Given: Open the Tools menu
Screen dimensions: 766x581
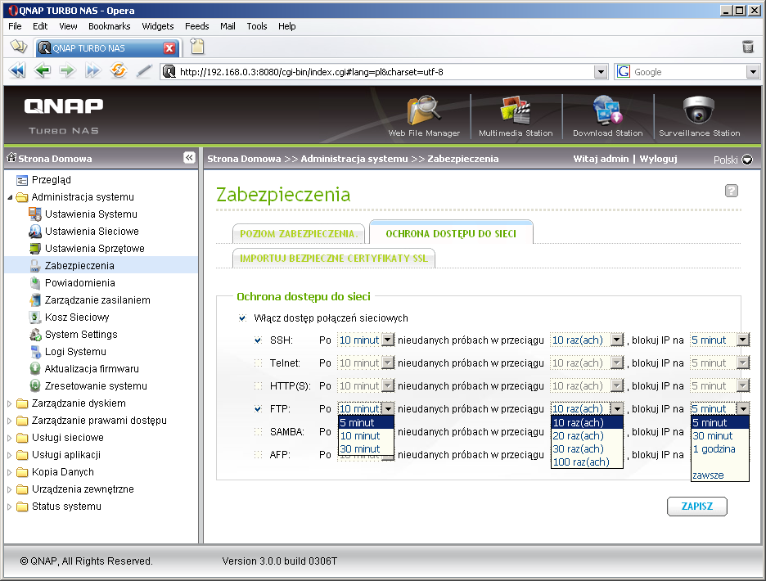Looking at the screenshot, I should point(256,26).
